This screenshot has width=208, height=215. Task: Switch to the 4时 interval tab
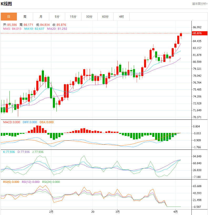tap(121, 17)
